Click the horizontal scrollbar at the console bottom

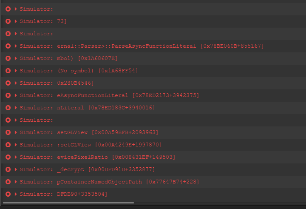click(68, 203)
